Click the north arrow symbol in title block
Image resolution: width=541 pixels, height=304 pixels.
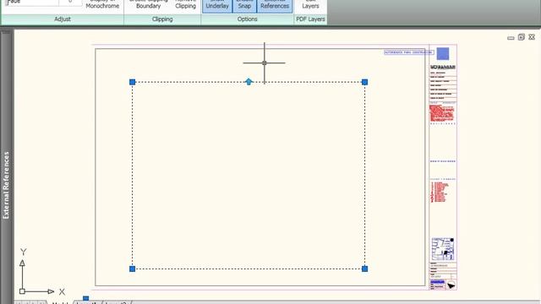[x=451, y=285]
